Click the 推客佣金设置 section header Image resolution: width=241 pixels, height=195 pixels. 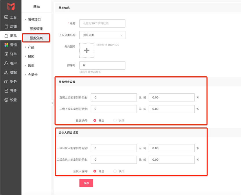[67, 82]
